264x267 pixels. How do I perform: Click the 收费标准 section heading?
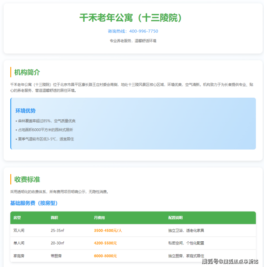pyautogui.click(x=27, y=179)
